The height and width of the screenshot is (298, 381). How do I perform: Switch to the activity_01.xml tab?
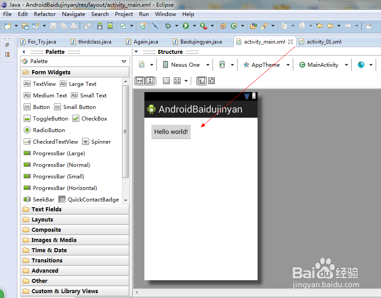click(x=321, y=42)
